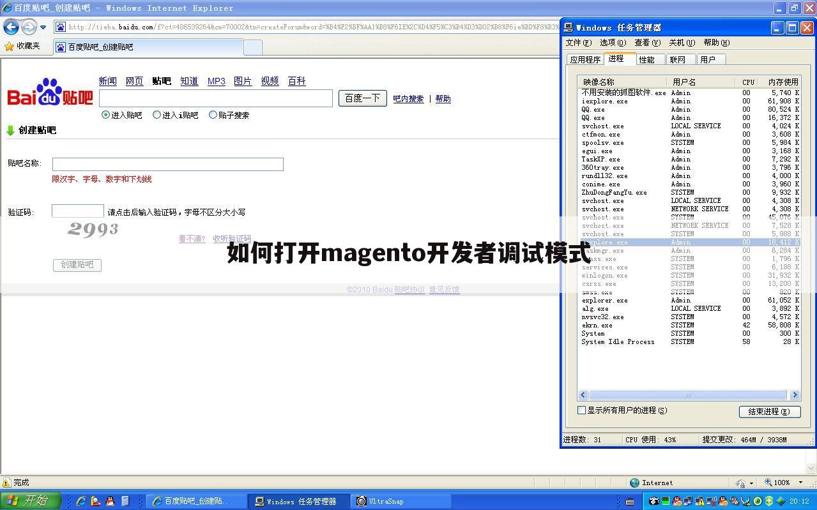Click the language bar keyboard icon
This screenshot has height=510, width=817.
tap(630, 501)
